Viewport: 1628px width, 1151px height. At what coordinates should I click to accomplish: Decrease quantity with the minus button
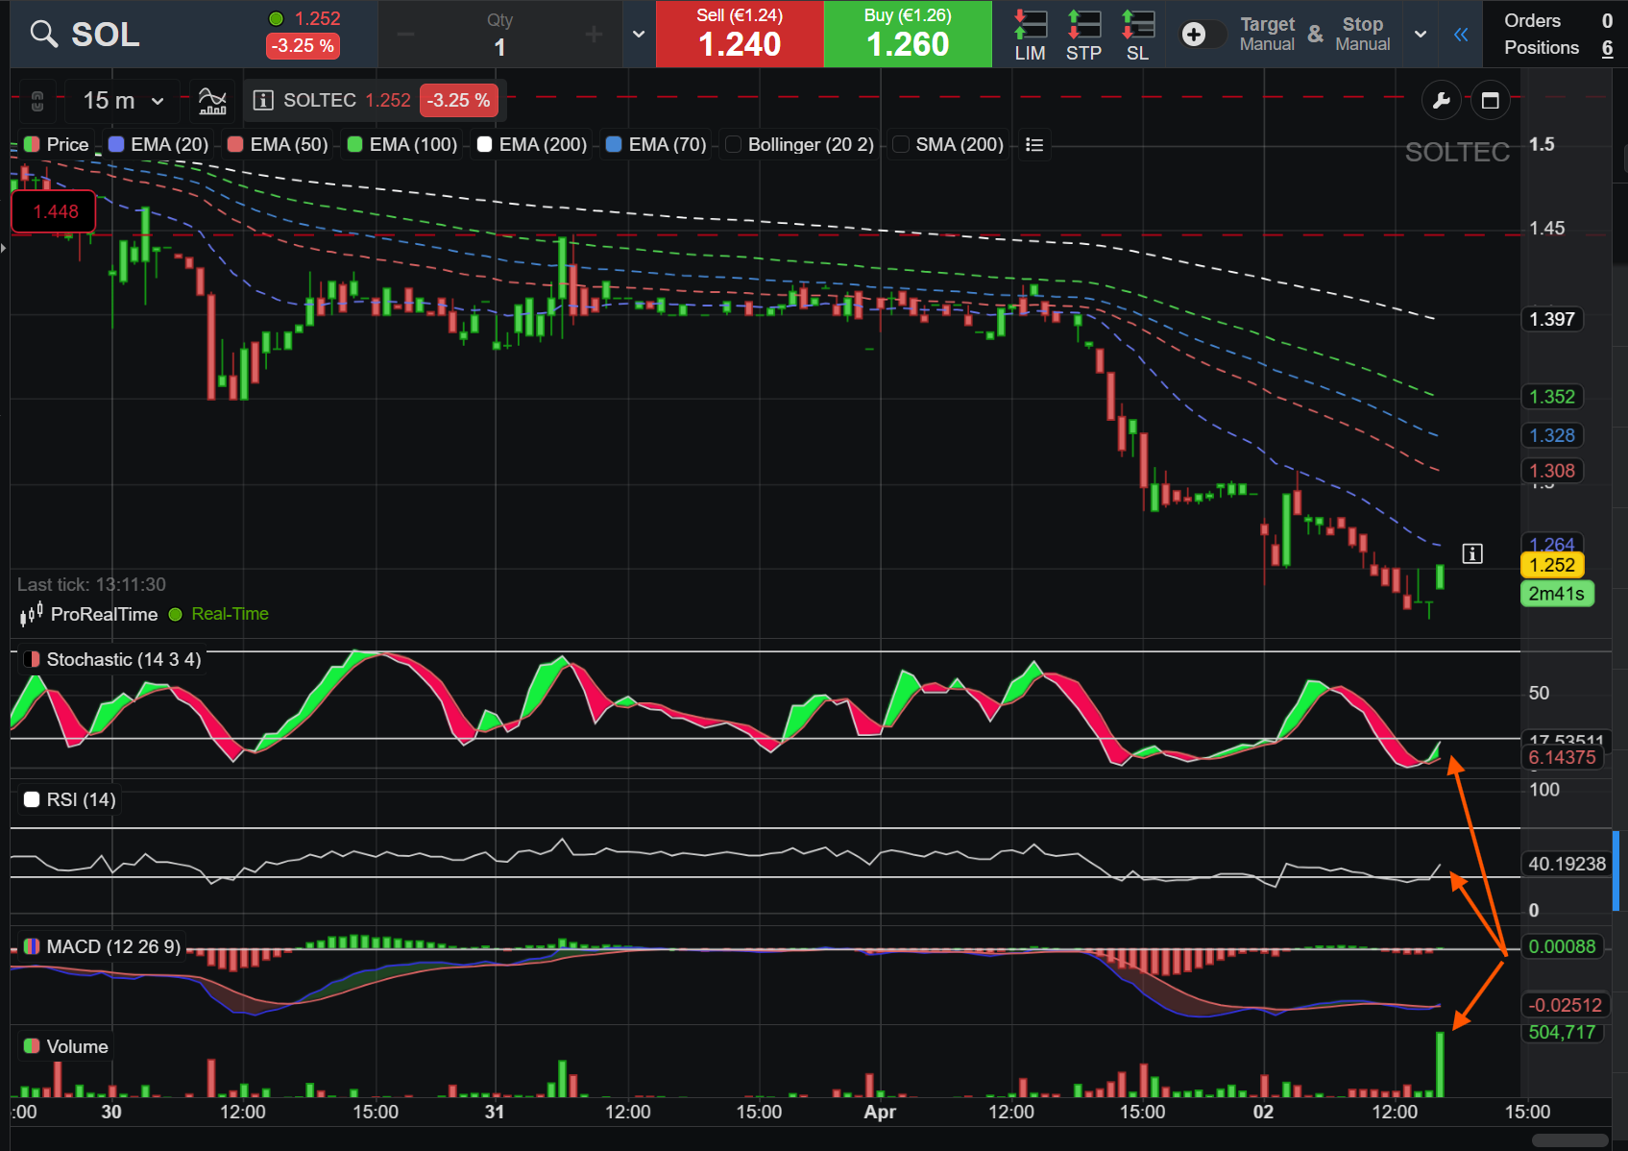(x=405, y=35)
